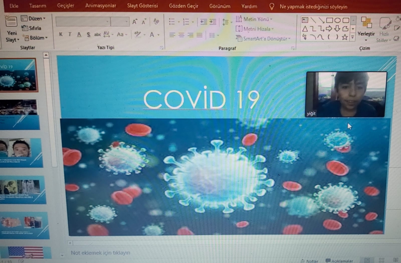Open the Bölüm section dropdown
Screen dimensions: 401x263
(36, 38)
